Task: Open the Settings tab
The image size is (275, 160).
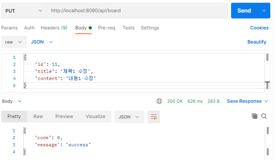Action: pos(150,28)
